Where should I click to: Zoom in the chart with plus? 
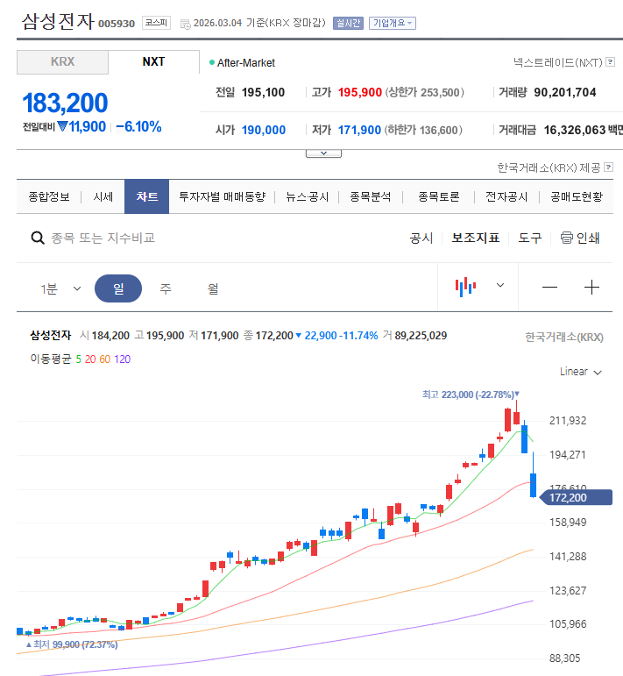pos(592,287)
